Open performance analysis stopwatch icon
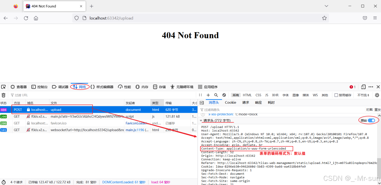The height and width of the screenshot is (185, 381). click(x=4, y=182)
